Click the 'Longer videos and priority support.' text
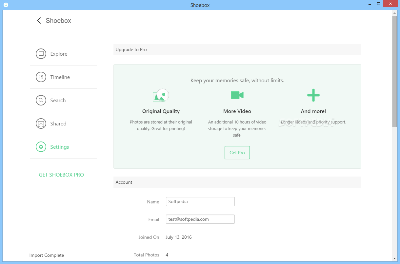 tap(313, 122)
